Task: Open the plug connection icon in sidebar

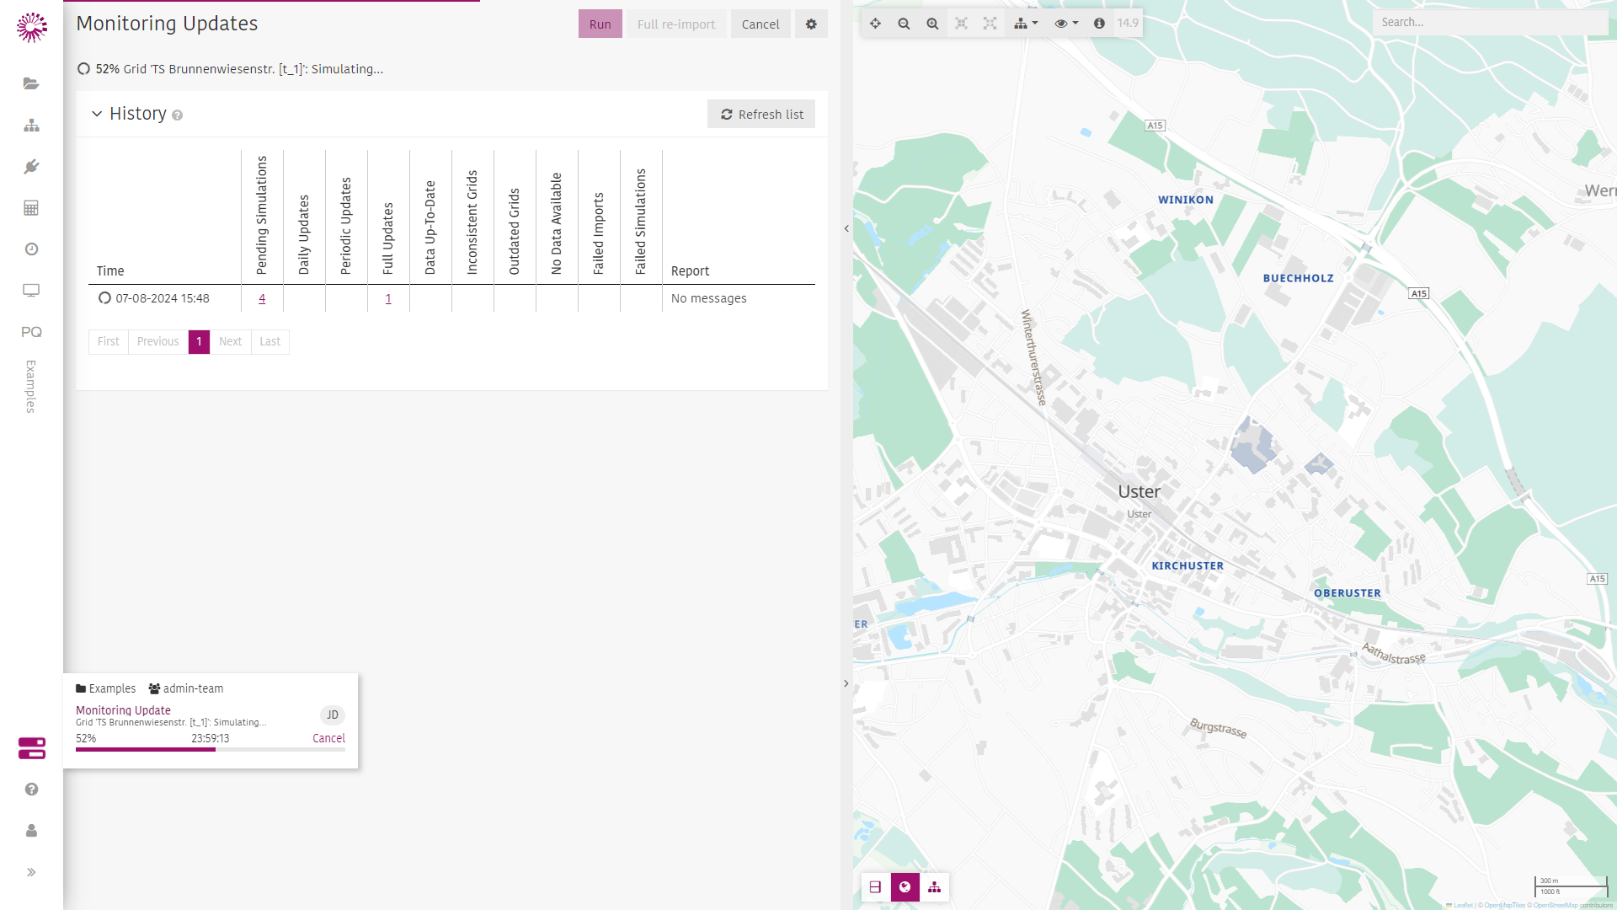Action: [x=31, y=167]
